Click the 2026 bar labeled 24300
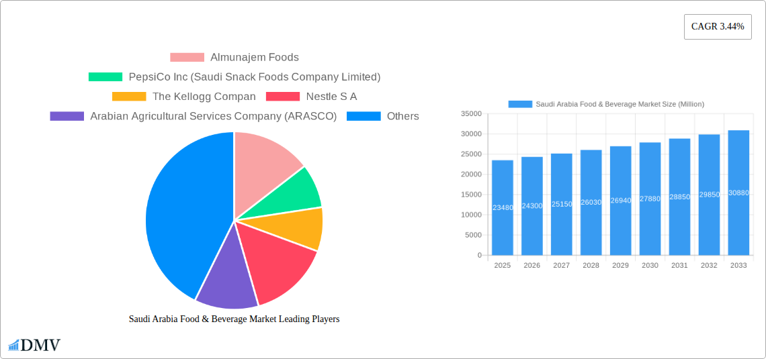Screen dimensions: 766x359 532,206
